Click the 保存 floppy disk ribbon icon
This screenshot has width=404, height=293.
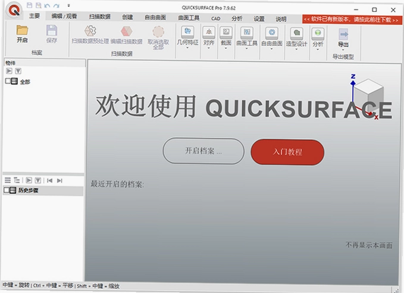(52, 30)
